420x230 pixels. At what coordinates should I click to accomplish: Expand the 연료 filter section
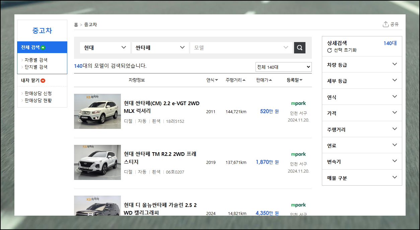point(362,145)
